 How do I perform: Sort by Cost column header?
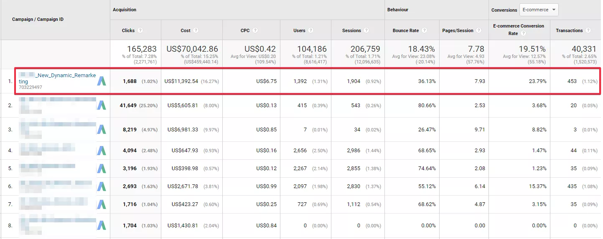click(x=186, y=30)
